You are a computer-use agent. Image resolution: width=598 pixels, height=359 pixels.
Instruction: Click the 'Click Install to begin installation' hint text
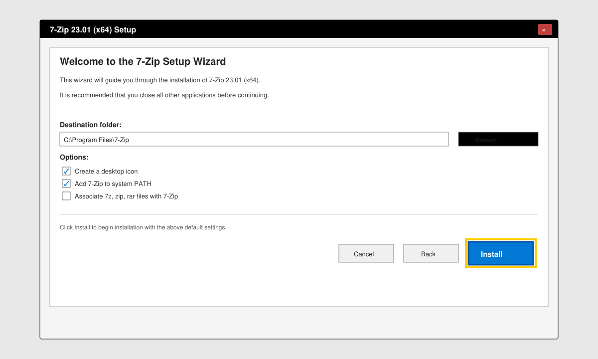click(x=143, y=227)
